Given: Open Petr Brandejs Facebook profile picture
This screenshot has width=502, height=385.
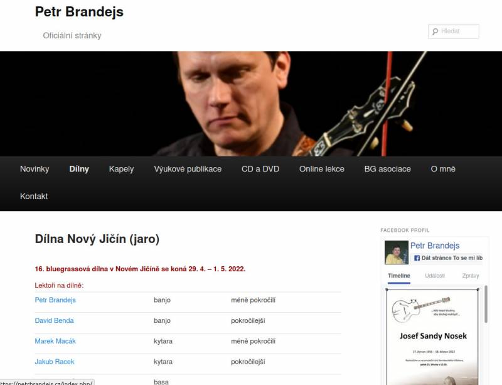Looking at the screenshot, I should [397, 252].
